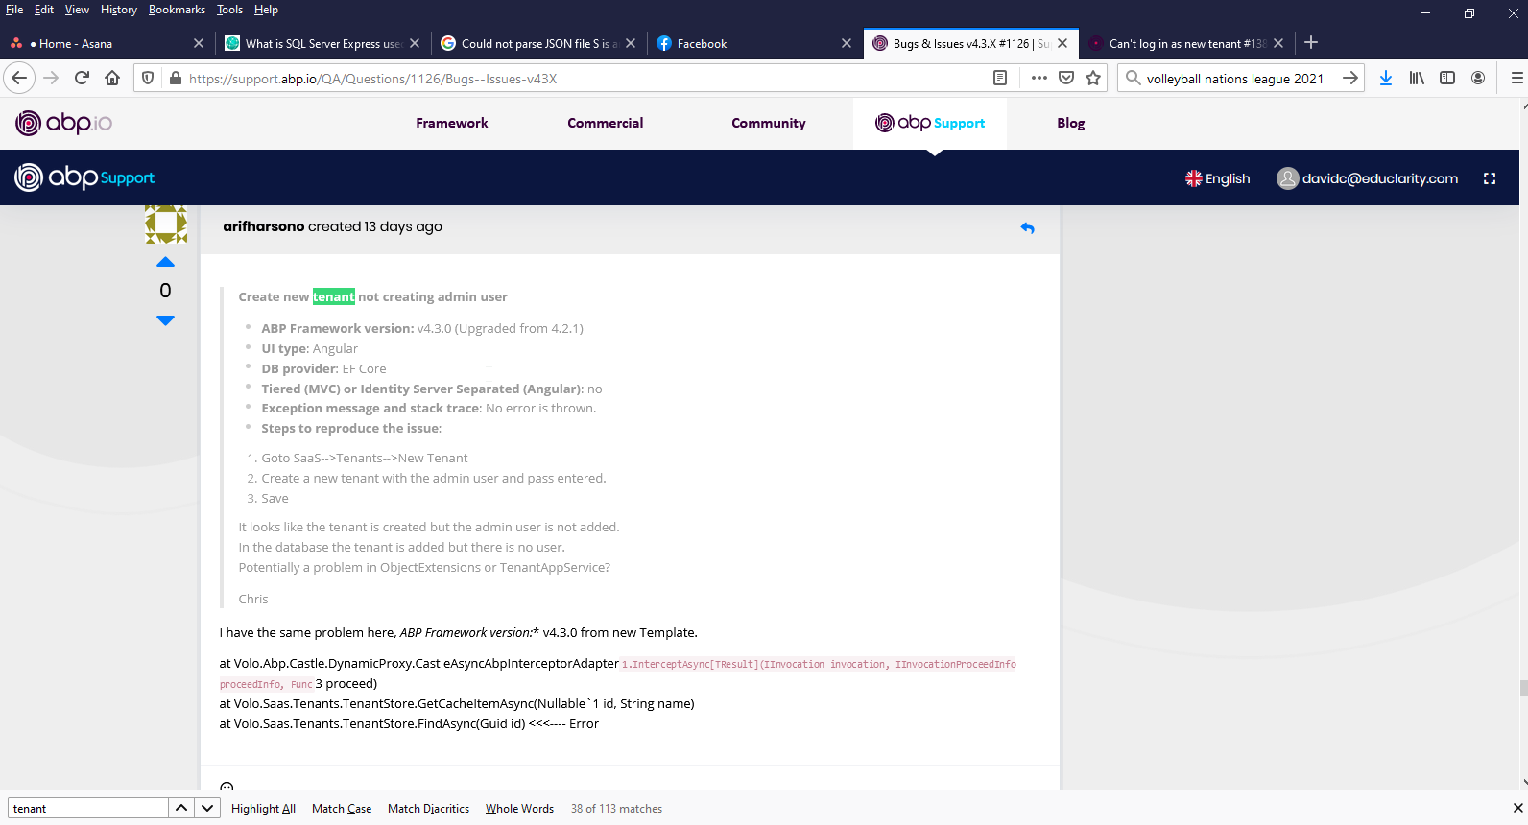Click the page vertical scrollbar thumb
Screen dimensions: 1528x825
click(1523, 688)
